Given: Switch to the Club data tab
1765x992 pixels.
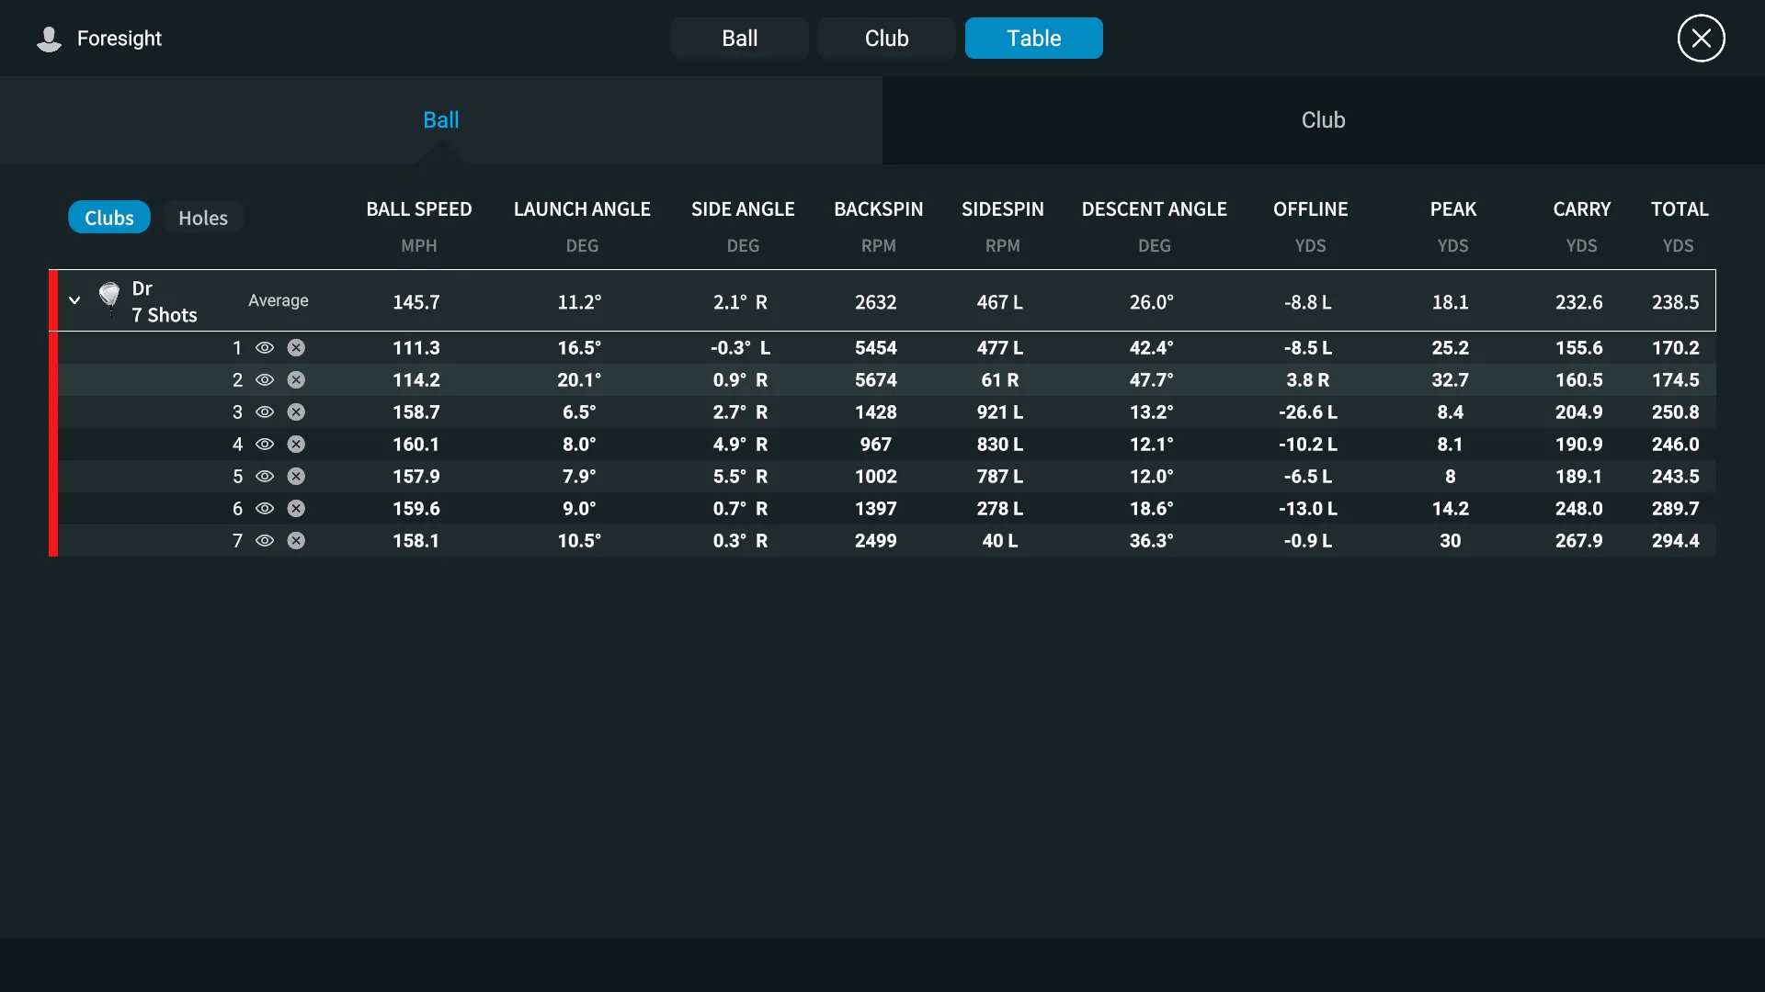Looking at the screenshot, I should 1323,120.
